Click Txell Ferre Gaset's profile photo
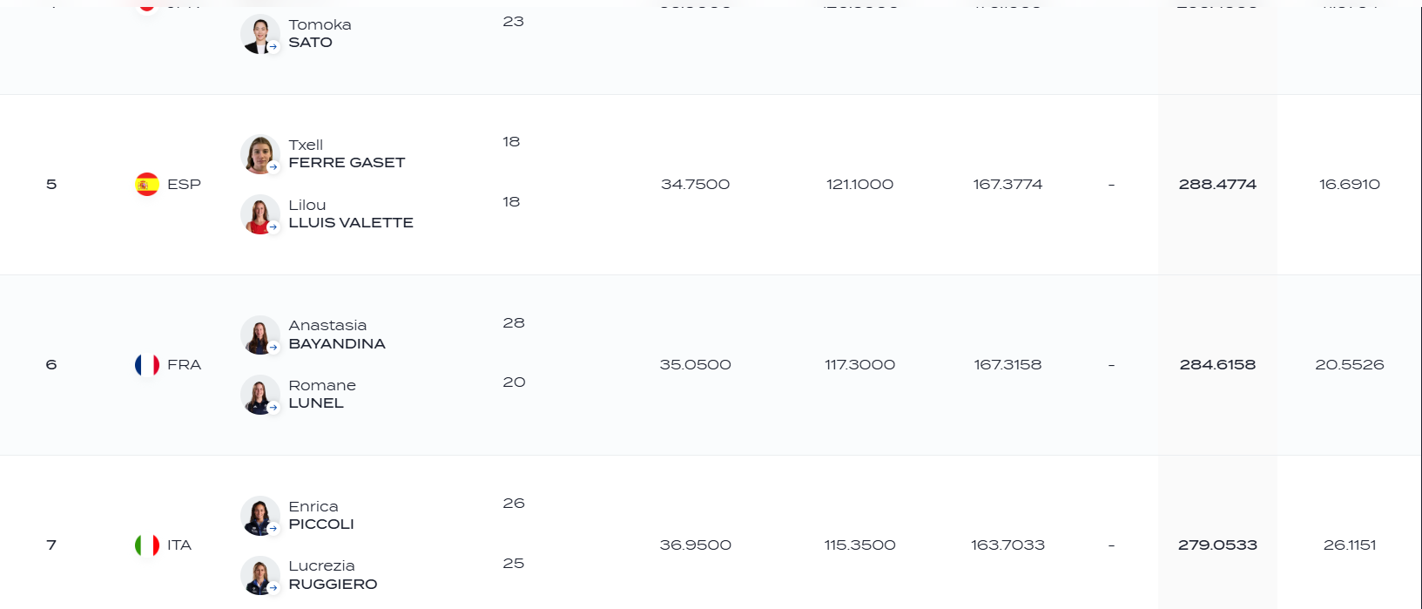Screen dimensions: 1422x609 (x=259, y=154)
